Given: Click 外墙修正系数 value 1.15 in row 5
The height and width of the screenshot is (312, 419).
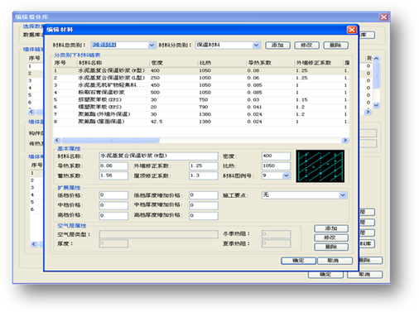Looking at the screenshot, I should pyautogui.click(x=301, y=100).
